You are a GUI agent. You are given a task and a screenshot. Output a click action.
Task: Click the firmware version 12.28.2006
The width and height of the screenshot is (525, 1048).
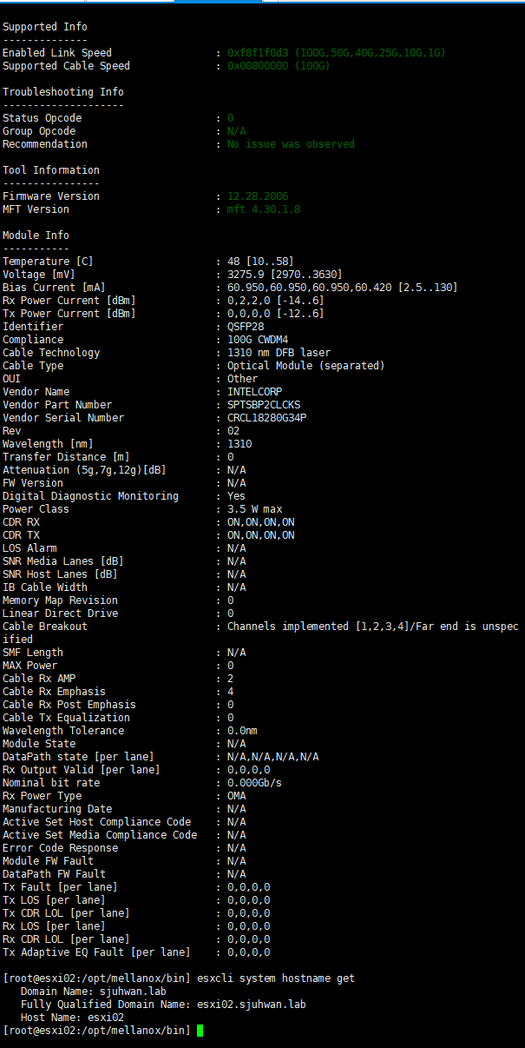[258, 196]
